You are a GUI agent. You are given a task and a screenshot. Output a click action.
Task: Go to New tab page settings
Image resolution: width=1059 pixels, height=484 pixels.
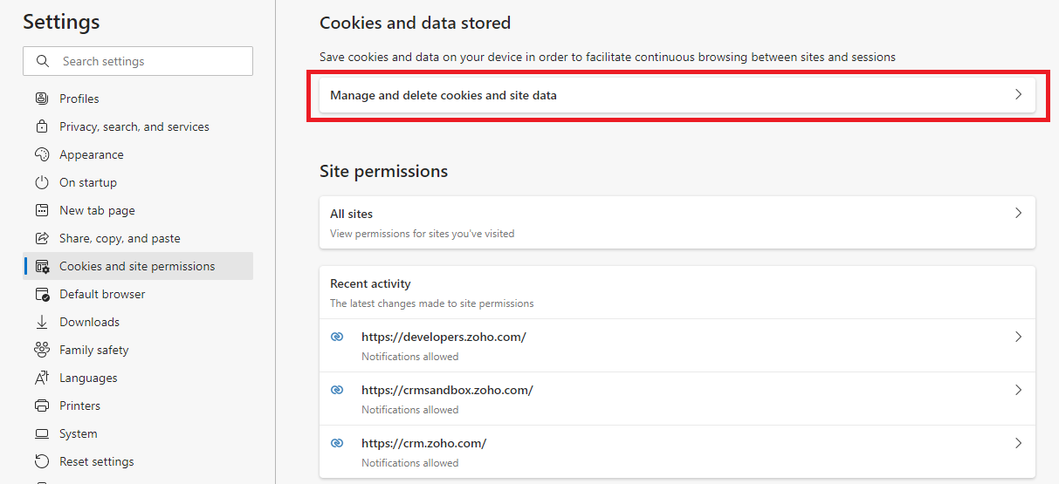(x=97, y=210)
